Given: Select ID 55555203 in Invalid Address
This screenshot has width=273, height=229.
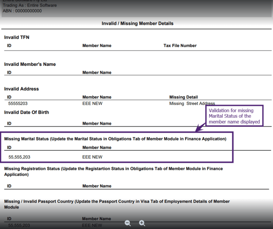Looking at the screenshot, I should [x=18, y=104].
